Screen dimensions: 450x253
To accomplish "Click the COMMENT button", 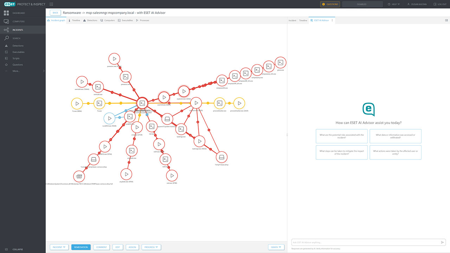I will click(x=102, y=247).
